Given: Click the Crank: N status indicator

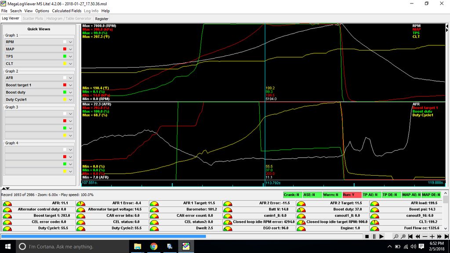Looking at the screenshot, I should (x=292, y=195).
